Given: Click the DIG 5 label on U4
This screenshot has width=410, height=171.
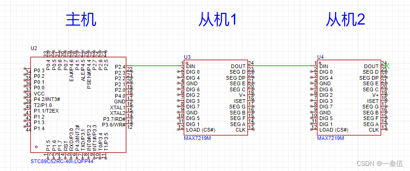Looking at the screenshot, I should (x=326, y=119).
